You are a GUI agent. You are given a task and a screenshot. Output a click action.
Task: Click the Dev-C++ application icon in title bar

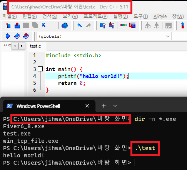coord(5,7)
